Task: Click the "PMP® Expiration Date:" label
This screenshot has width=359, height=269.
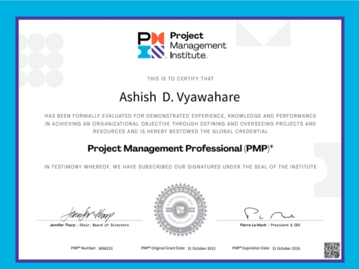Action: [x=251, y=248]
